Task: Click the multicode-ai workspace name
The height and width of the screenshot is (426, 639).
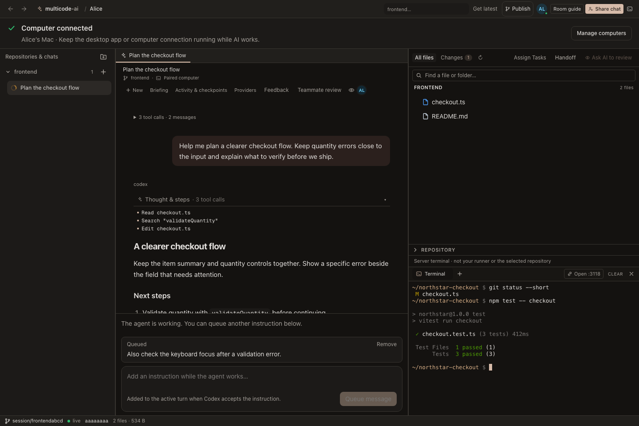Action: pos(62,9)
